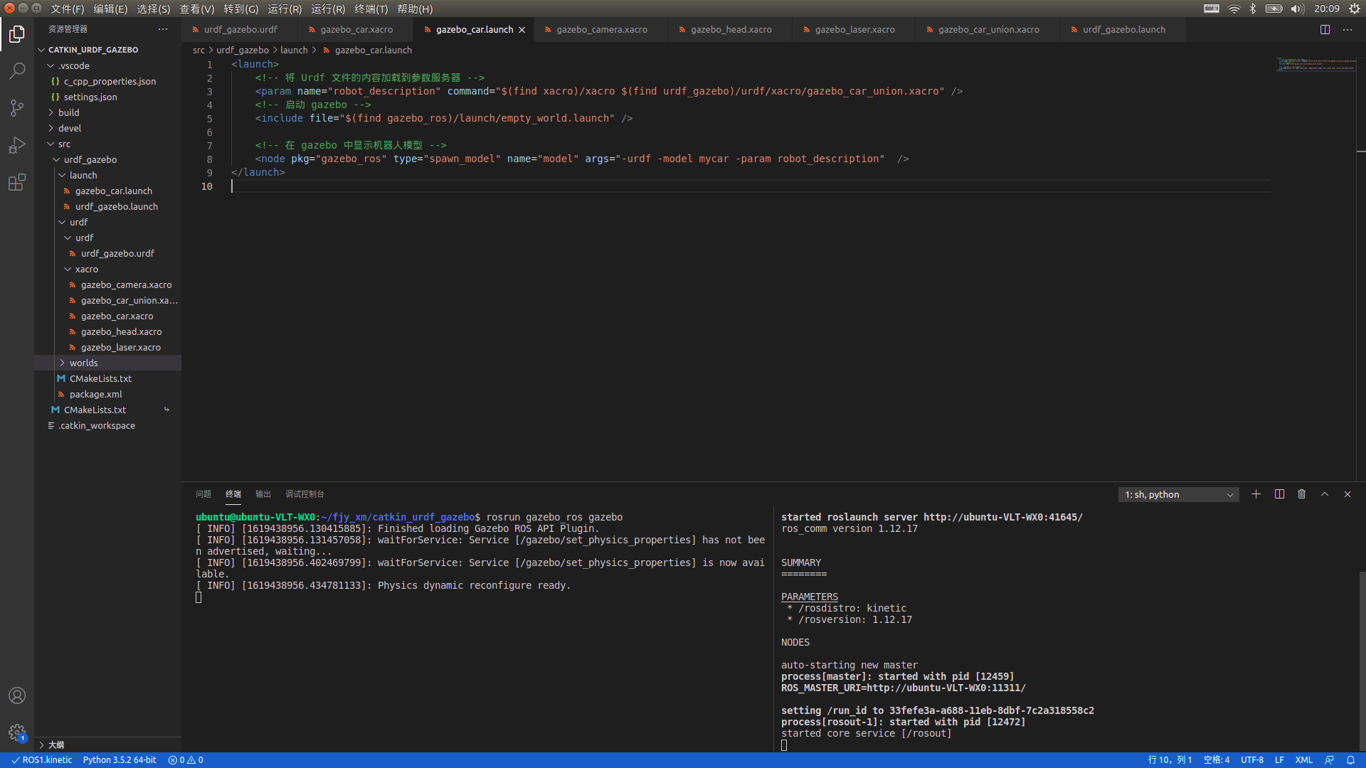Open the Search view in activity bar
Image resolution: width=1366 pixels, height=768 pixels.
pyautogui.click(x=17, y=71)
